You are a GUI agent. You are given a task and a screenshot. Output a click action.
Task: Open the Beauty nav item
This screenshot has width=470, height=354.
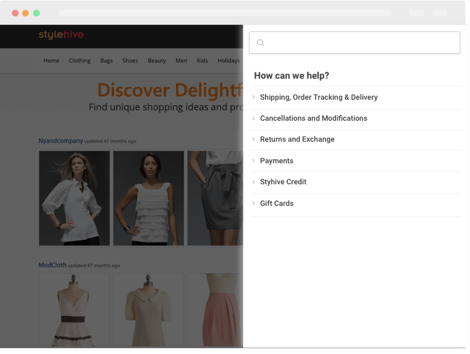(157, 61)
